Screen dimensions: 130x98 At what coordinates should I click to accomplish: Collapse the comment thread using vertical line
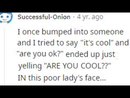click(4, 57)
